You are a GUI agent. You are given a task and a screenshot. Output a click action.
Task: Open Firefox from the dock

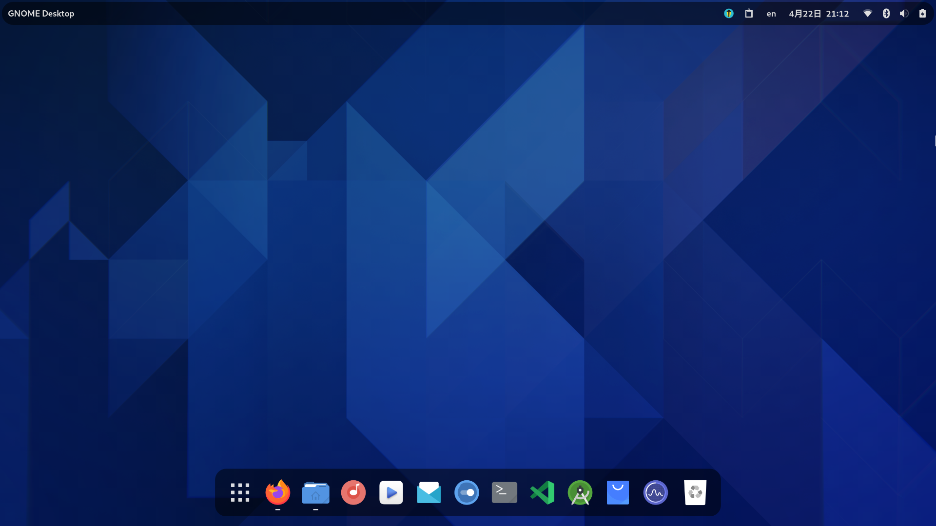coord(277,492)
